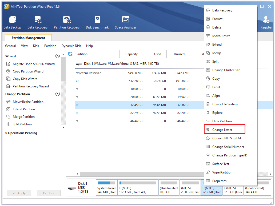The height and width of the screenshot is (206, 275).
Task: Select the System Reserved partition row
Action: click(140, 73)
